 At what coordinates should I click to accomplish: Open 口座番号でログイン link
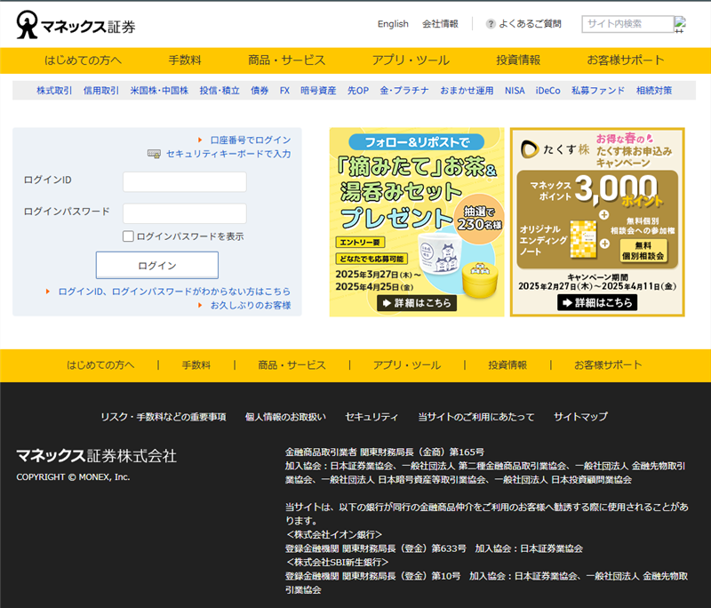click(250, 140)
